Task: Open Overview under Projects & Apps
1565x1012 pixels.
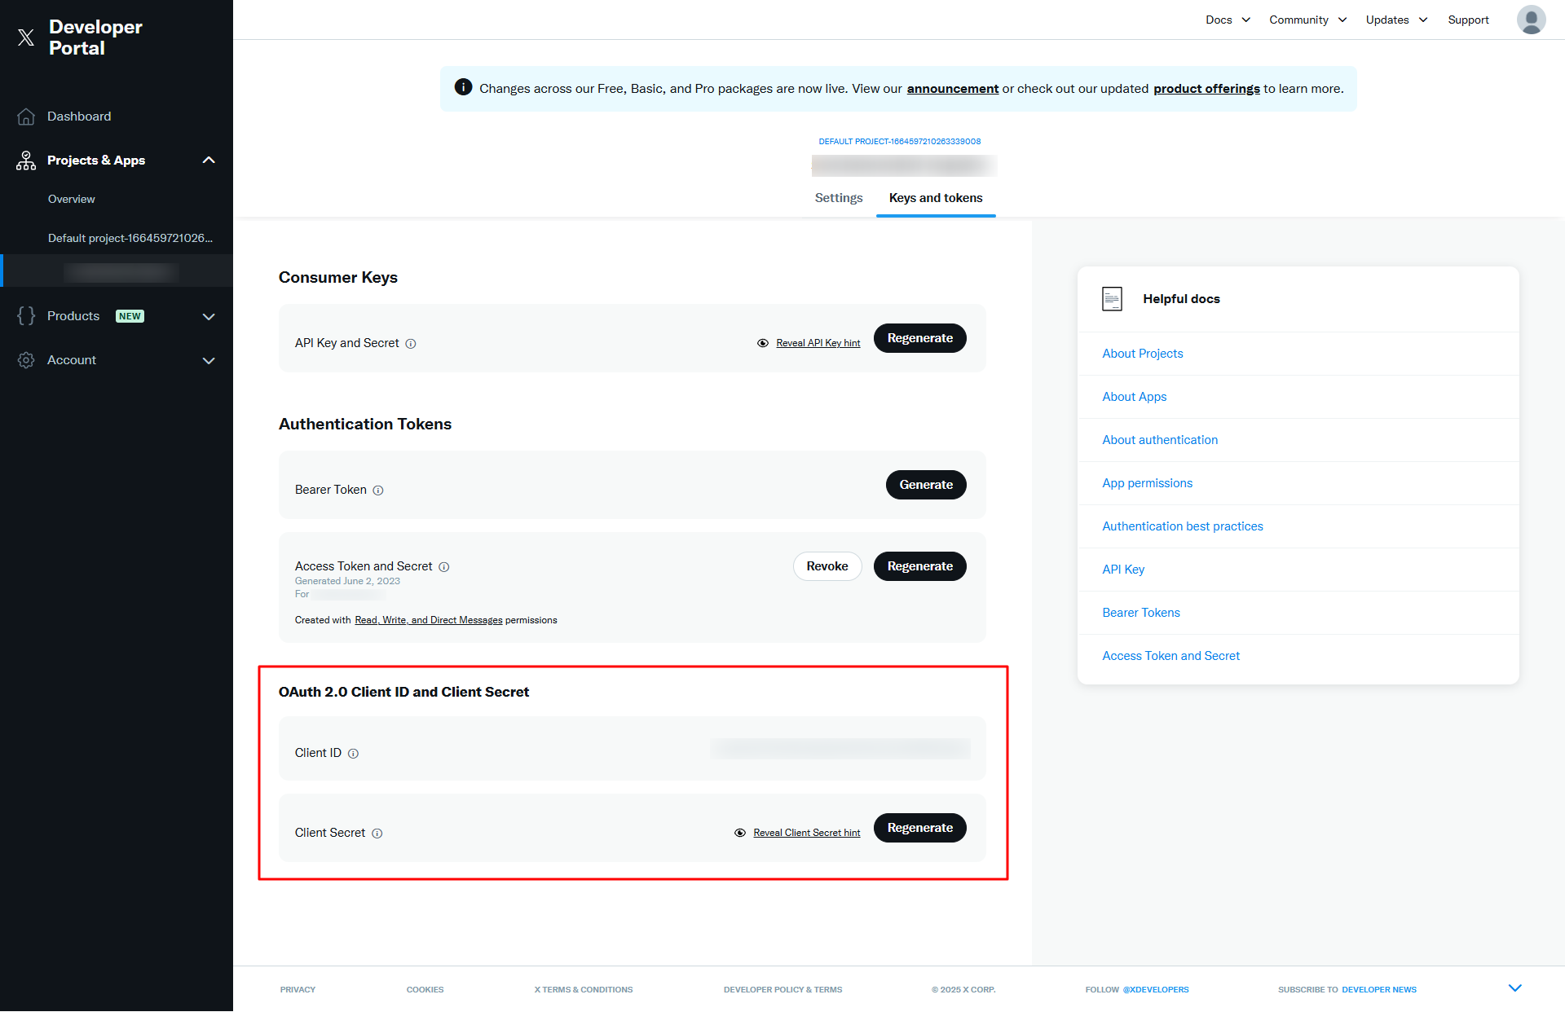Action: [x=71, y=199]
